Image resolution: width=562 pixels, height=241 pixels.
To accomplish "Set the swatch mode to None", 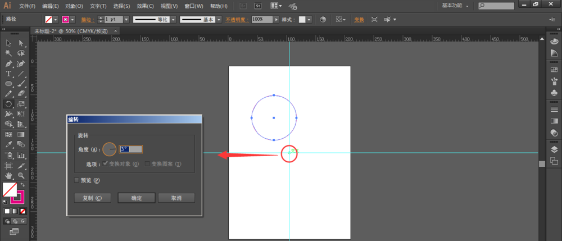I will pyautogui.click(x=23, y=211).
